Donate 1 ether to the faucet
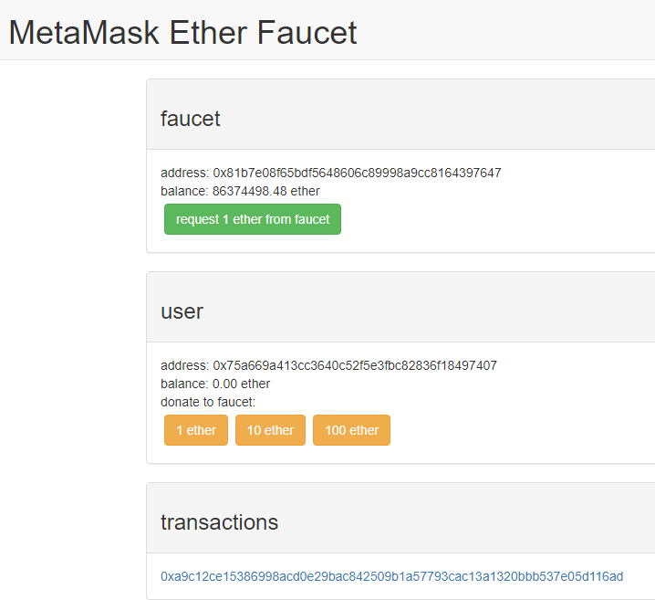Screen dimensions: 655x600 196,430
